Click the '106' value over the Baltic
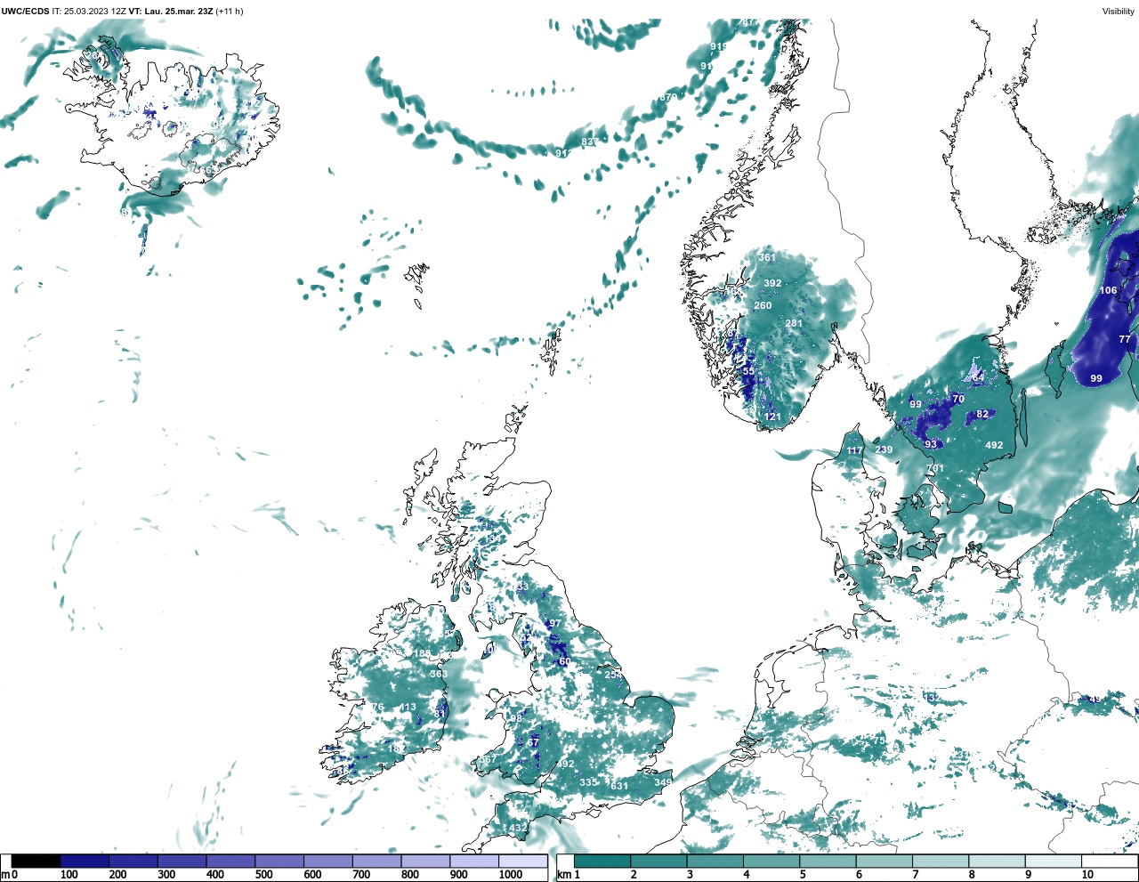Viewport: 1139px width, 882px height. point(1108,290)
